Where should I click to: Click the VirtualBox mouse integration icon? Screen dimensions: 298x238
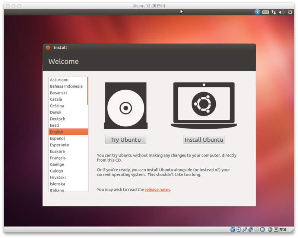coord(270,229)
